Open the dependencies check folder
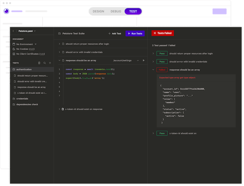The height and width of the screenshot is (186, 244). (x=27, y=104)
